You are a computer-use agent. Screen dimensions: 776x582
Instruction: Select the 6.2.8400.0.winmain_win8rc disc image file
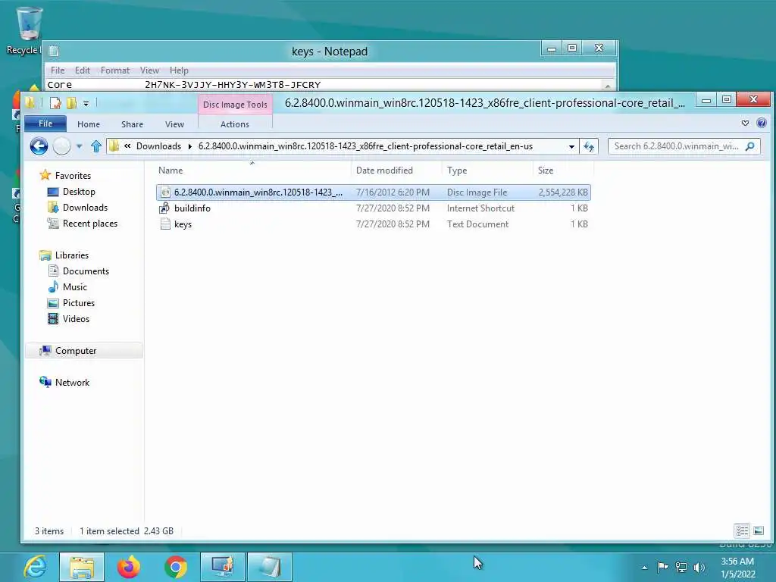click(373, 192)
